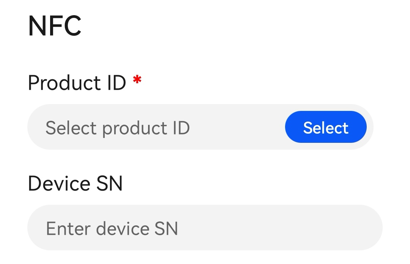Image resolution: width=410 pixels, height=264 pixels.
Task: Click the blue Select button
Action: [326, 127]
